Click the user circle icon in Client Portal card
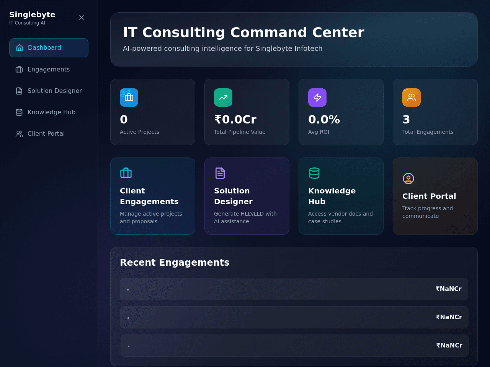 tap(408, 179)
